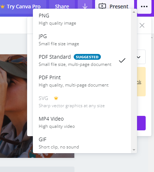Select PNG high quality image format

click(82, 19)
